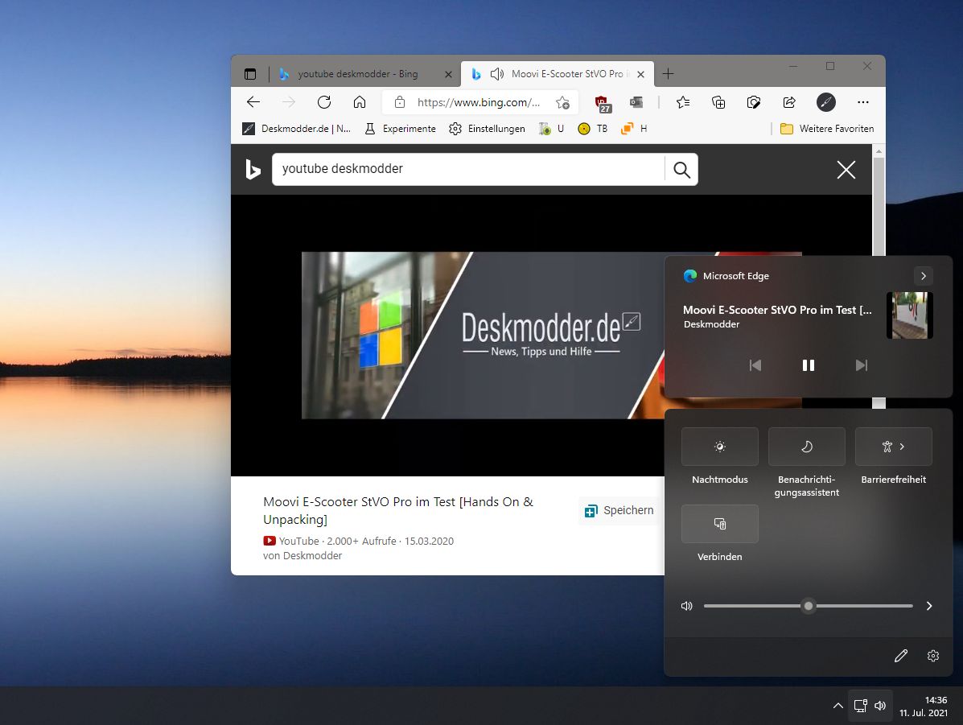Open the TB bookmark
The height and width of the screenshot is (725, 963).
click(593, 129)
